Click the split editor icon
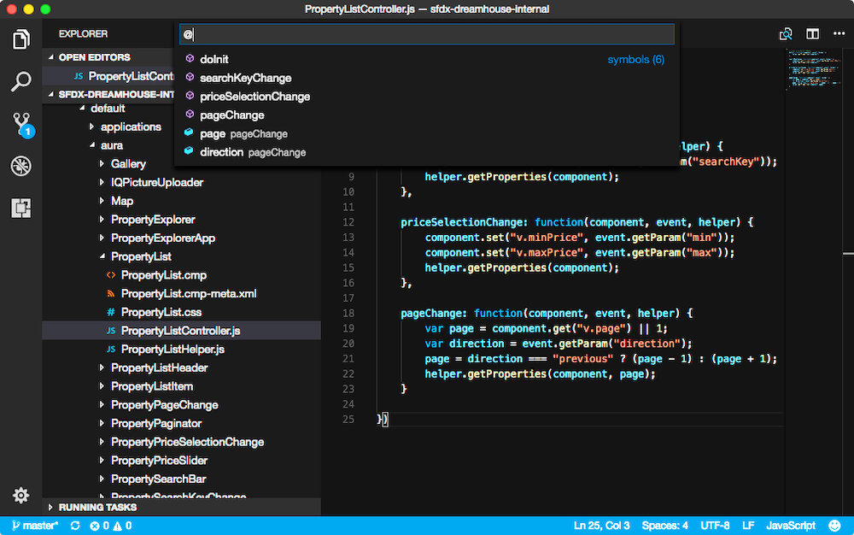 tap(813, 34)
